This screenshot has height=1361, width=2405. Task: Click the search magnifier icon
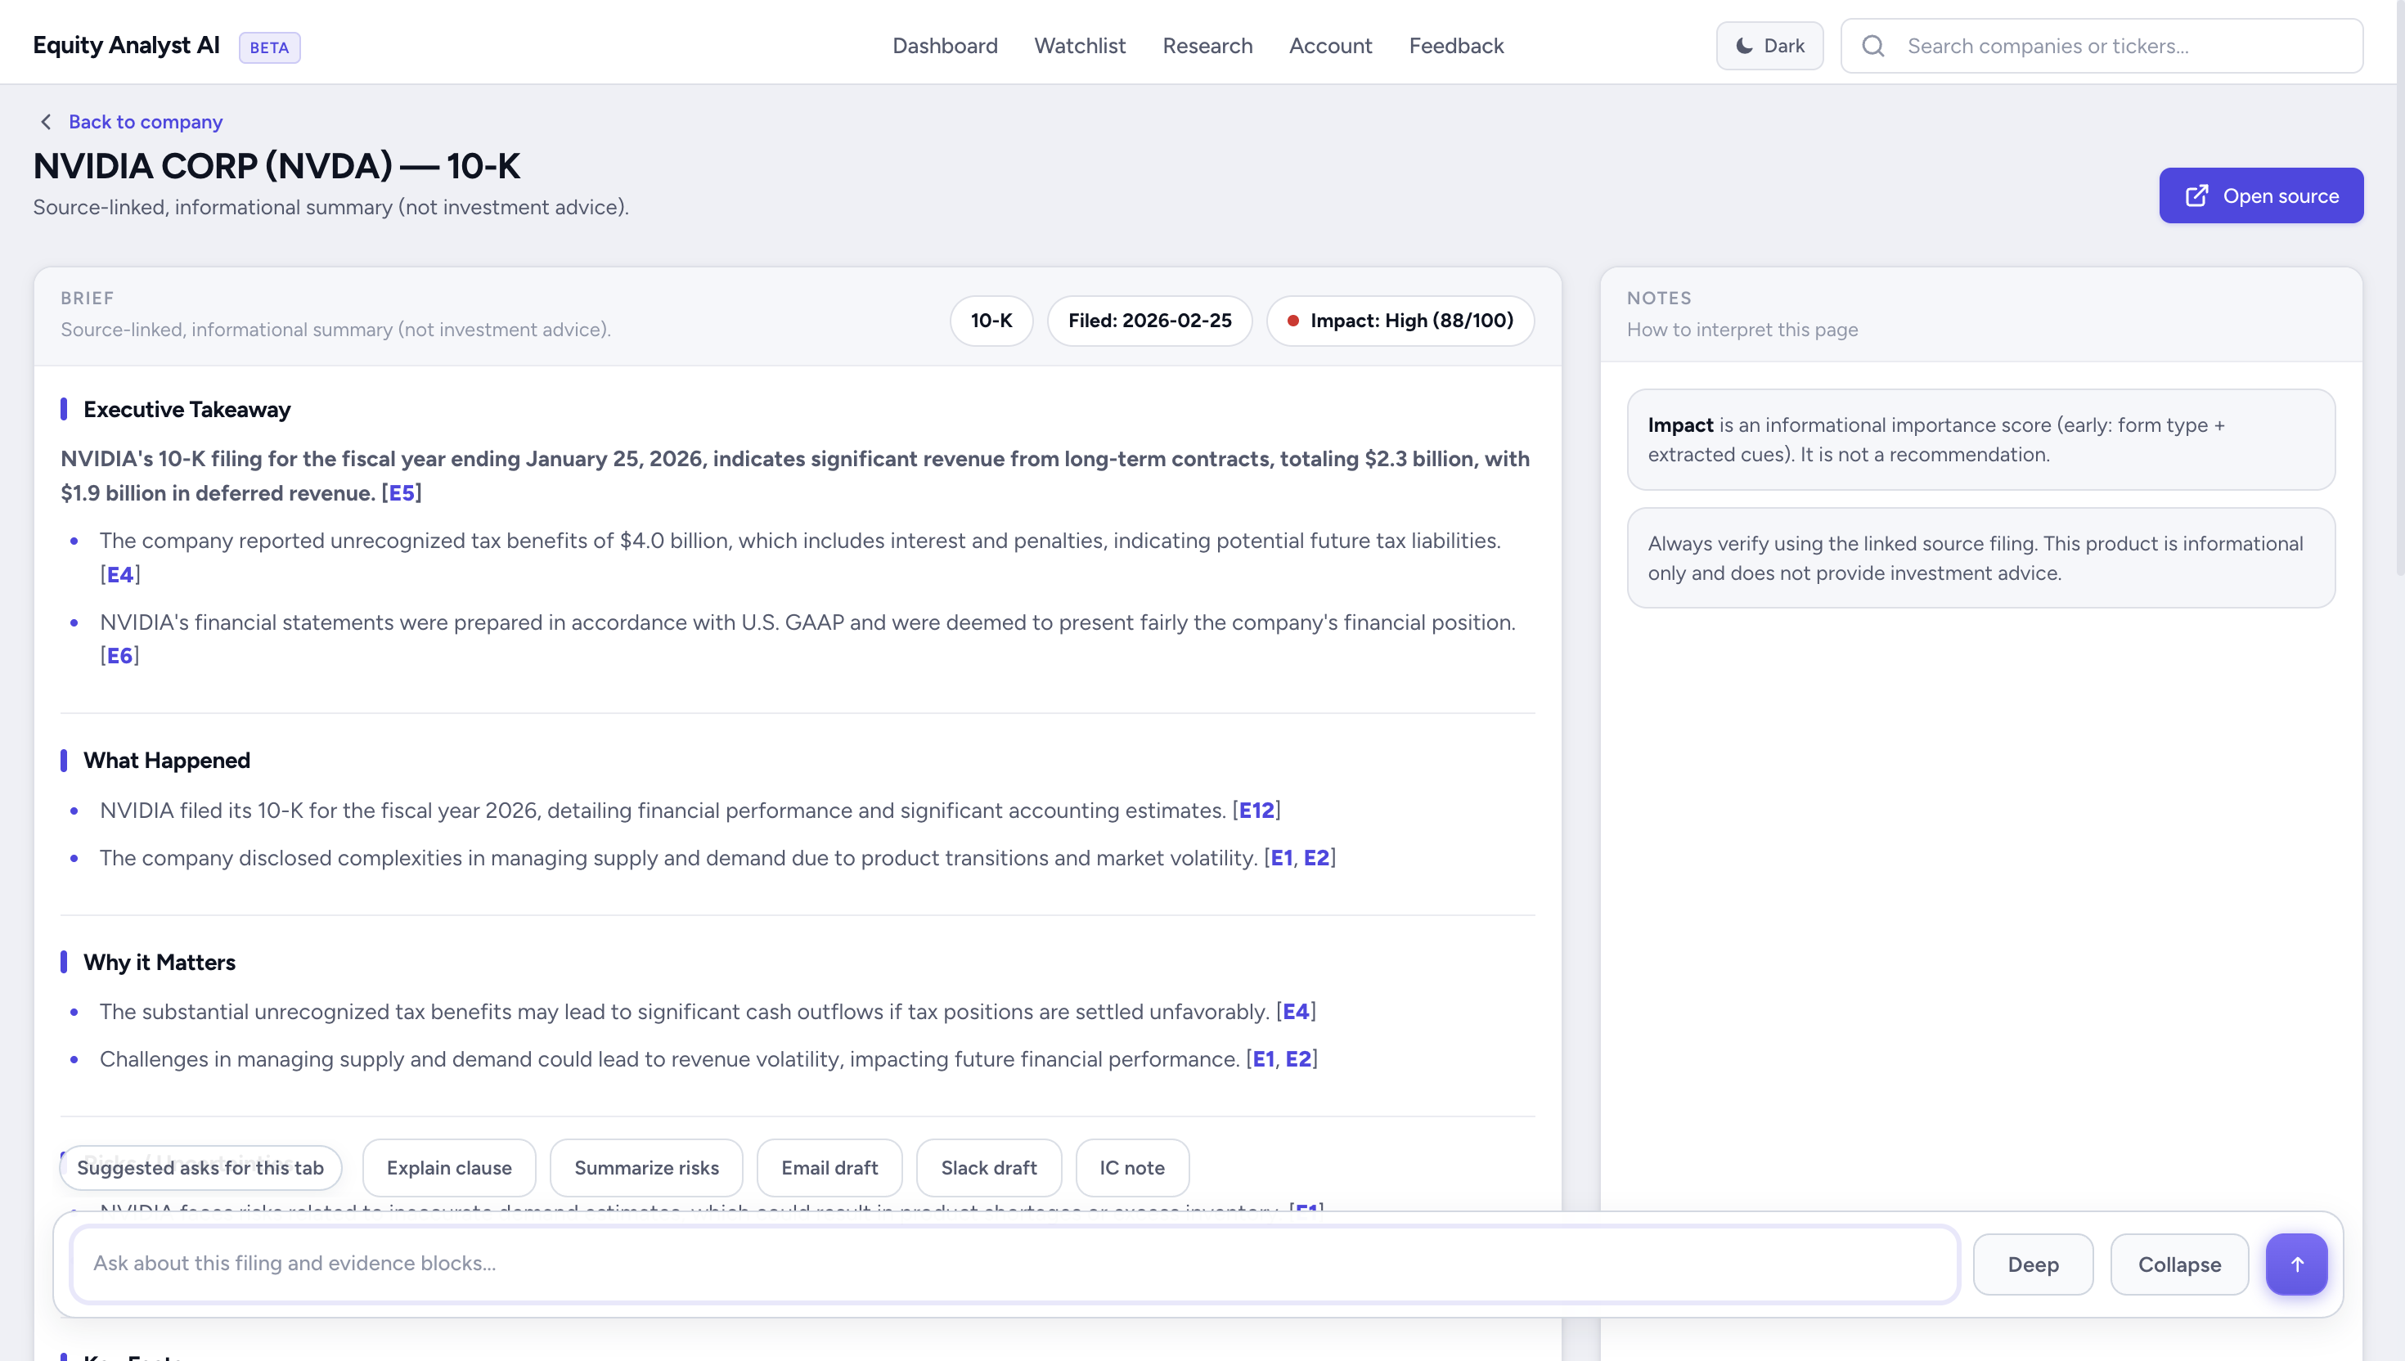(x=1872, y=46)
